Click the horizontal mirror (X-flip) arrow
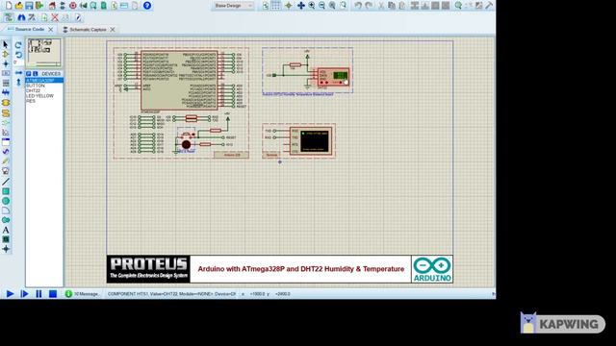Image resolution: width=616 pixels, height=346 pixels. pyautogui.click(x=18, y=73)
